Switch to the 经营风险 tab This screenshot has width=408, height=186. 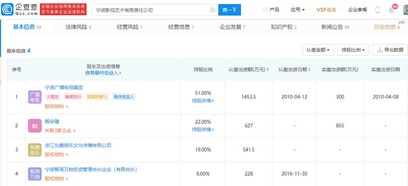[x=129, y=27]
